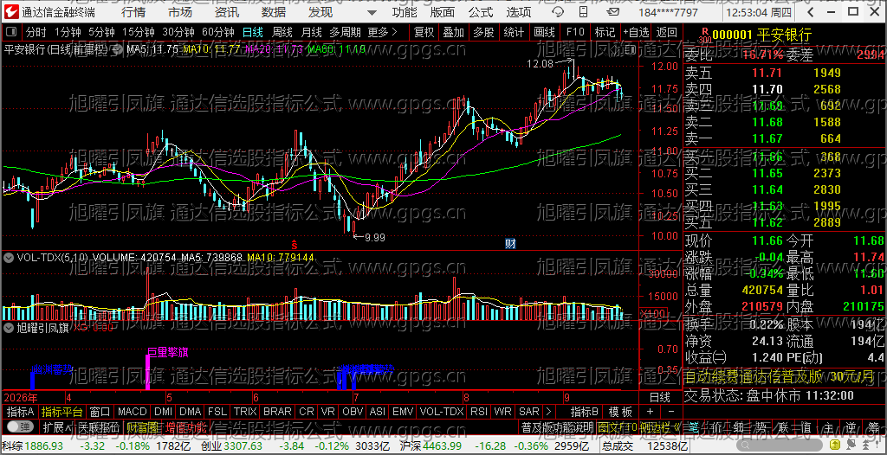Open the 指标平台 tab

tap(62, 412)
